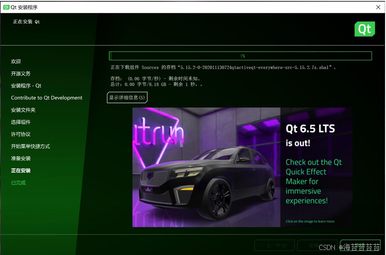Click the Qt title bar icon

(x=6, y=7)
